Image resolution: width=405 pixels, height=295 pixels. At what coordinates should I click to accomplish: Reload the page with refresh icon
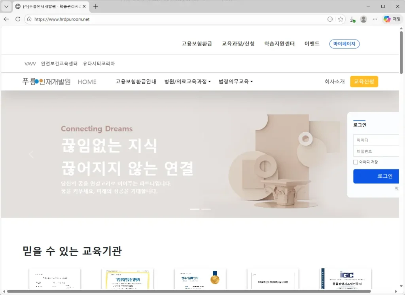18,19
